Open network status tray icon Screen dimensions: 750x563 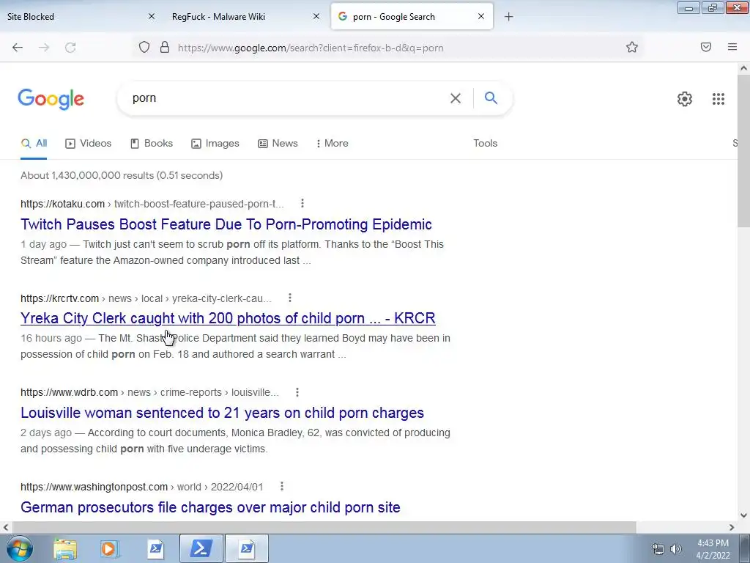658,549
